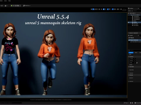Focus the Outliner search field

click(137, 11)
